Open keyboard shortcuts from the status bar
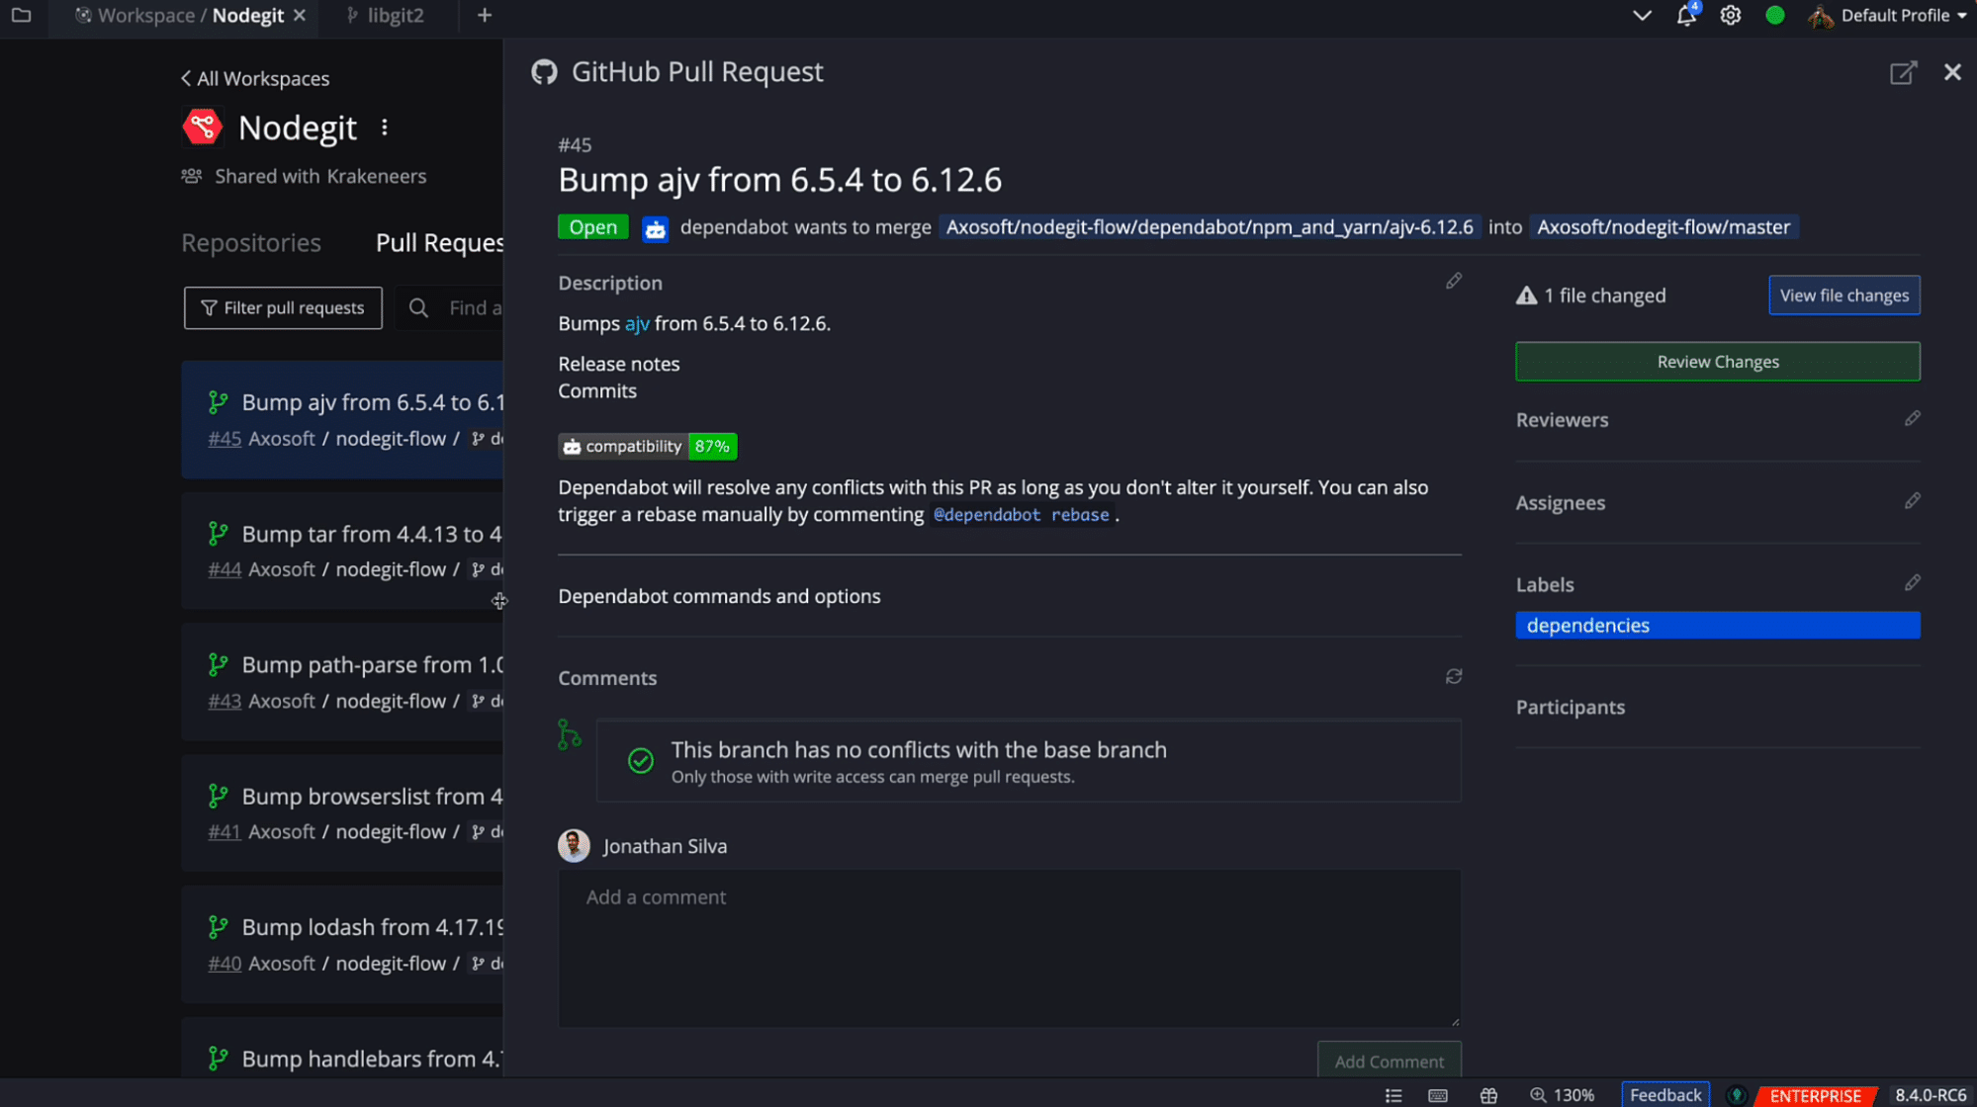The height and width of the screenshot is (1107, 1977). [1437, 1094]
